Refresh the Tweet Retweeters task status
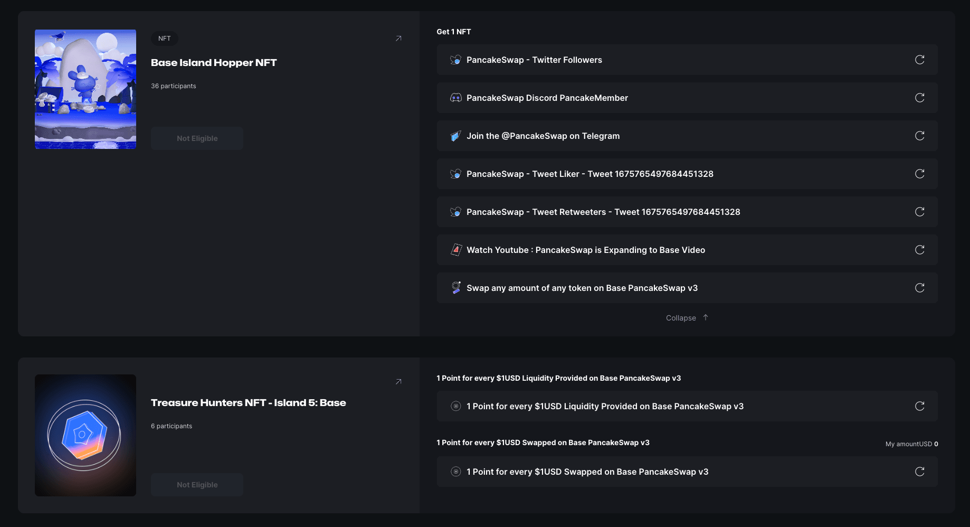Screen dimensions: 970x527 pos(919,212)
